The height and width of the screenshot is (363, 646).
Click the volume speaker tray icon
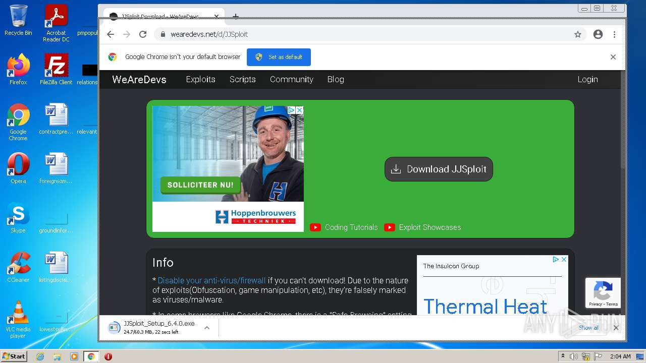[573, 356]
